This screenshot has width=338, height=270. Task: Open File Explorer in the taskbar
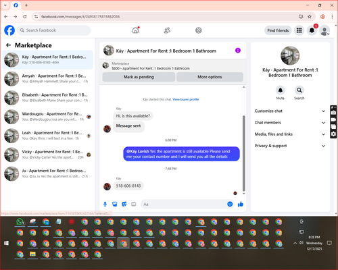tap(33, 254)
